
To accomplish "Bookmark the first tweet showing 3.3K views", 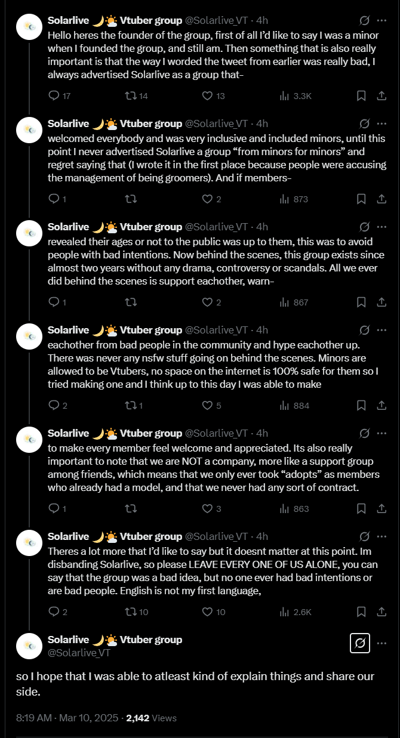I will coord(361,95).
